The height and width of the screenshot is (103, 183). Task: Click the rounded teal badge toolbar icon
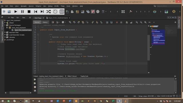coord(155,11)
